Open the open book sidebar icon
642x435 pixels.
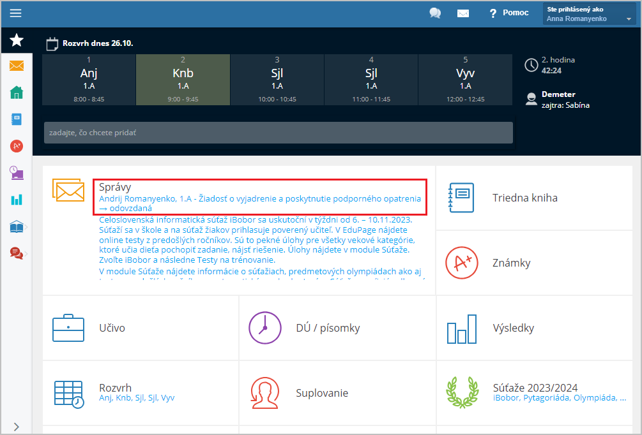click(17, 226)
